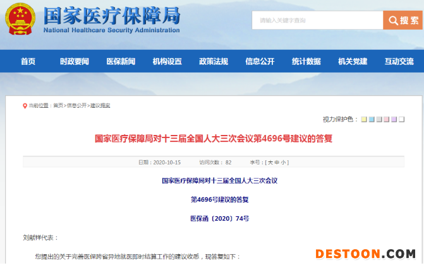This screenshot has height=268, width=424.
Task: Open the 政策法规 menu item
Action: coord(214,61)
